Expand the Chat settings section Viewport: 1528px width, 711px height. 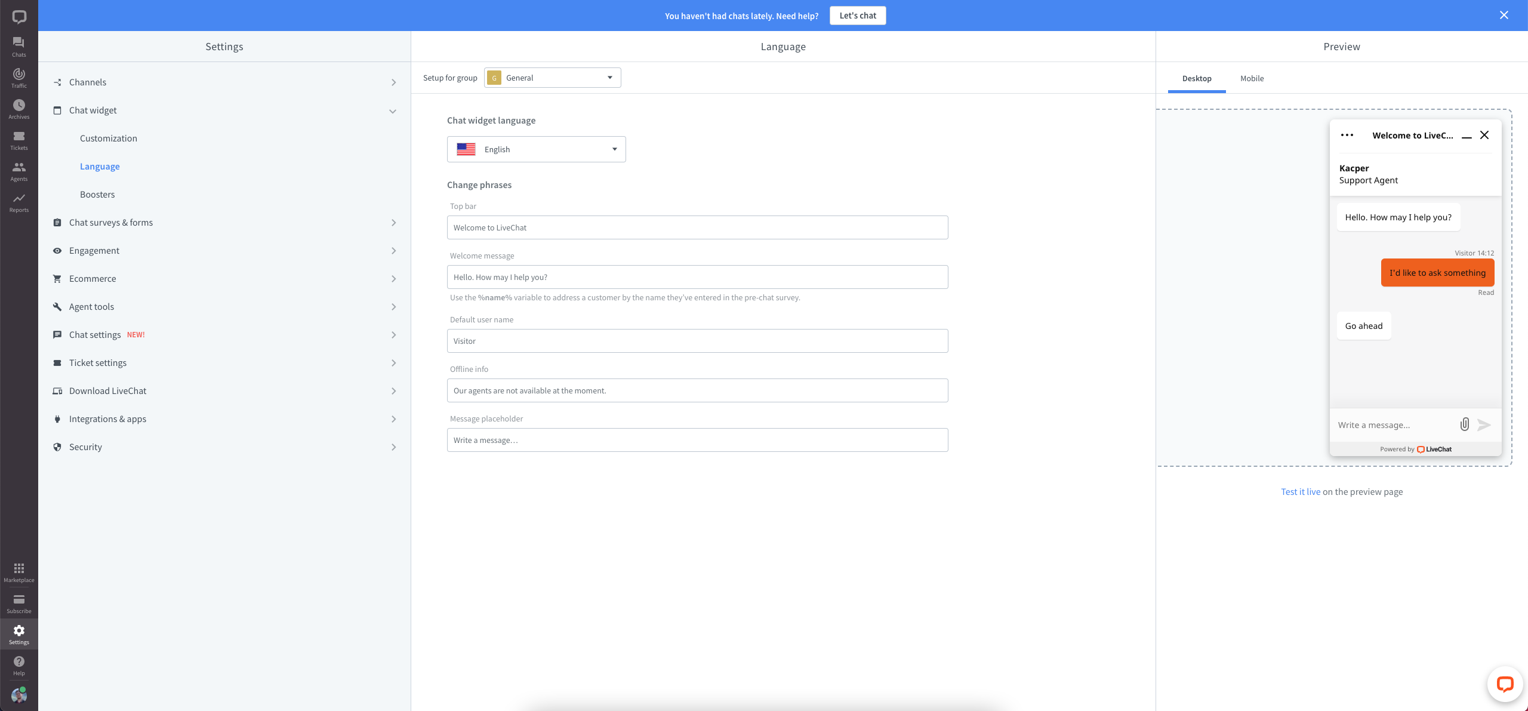click(224, 335)
